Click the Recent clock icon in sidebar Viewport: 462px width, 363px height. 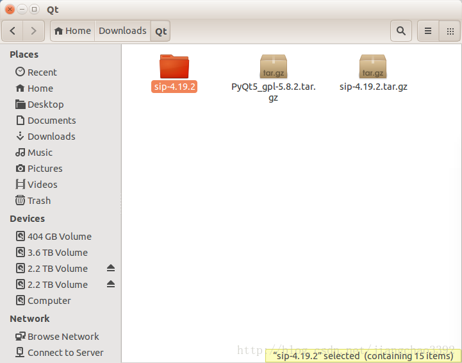pyautogui.click(x=20, y=72)
